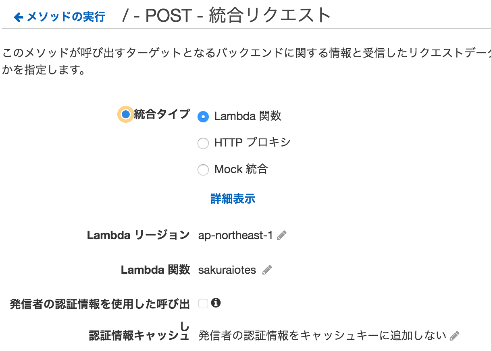Edit the Lambda region ap-northeast-1 pencil icon

(282, 235)
